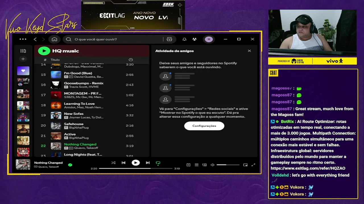Skip to the next track
364x204 pixels.
point(148,163)
